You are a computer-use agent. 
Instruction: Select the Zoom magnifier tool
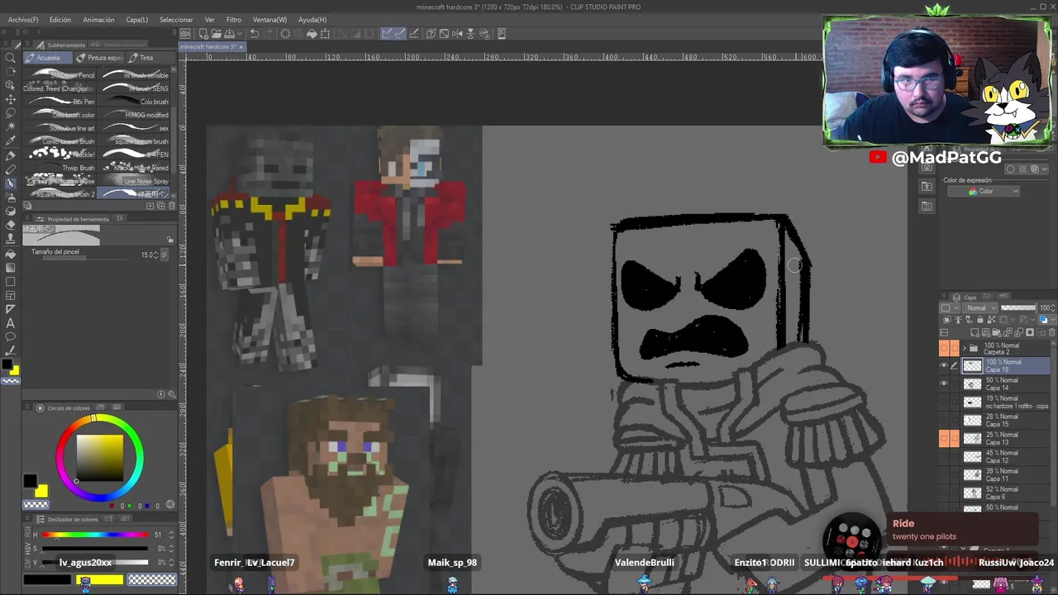11,58
